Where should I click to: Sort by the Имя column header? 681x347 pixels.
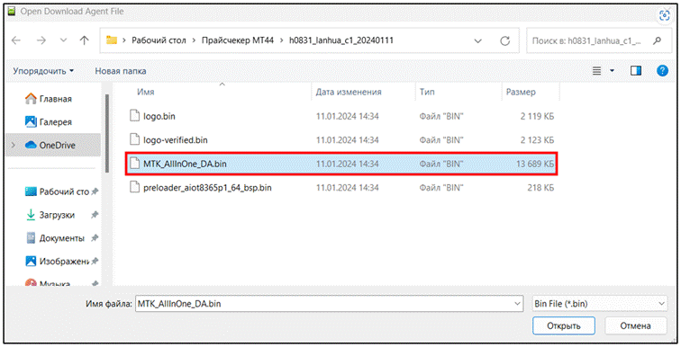[146, 92]
